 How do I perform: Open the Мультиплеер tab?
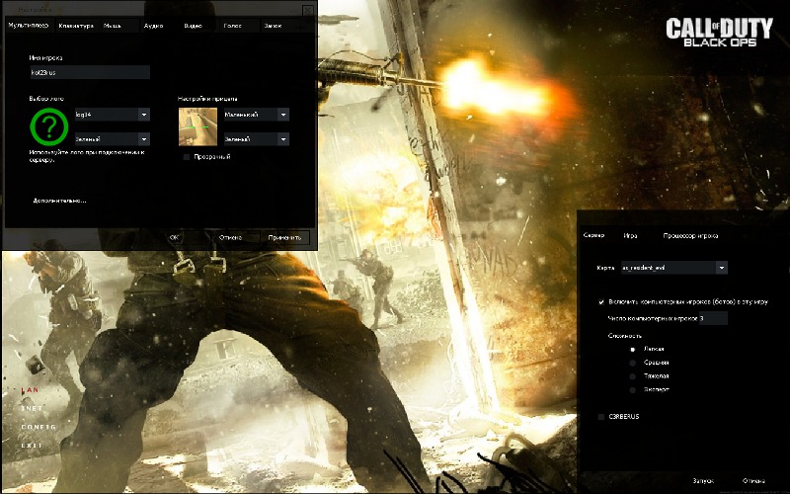[x=29, y=26]
